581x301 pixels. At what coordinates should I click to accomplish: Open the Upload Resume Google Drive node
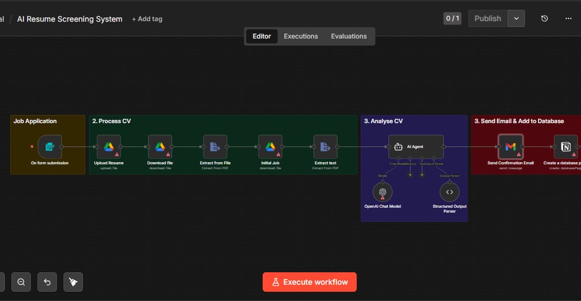[x=108, y=147]
